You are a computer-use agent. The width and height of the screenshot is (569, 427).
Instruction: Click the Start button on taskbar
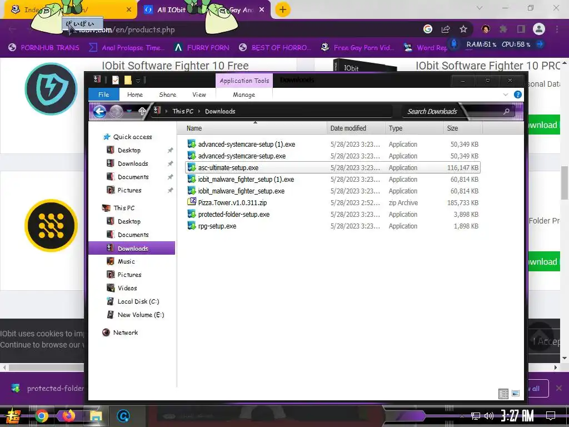pos(13,416)
